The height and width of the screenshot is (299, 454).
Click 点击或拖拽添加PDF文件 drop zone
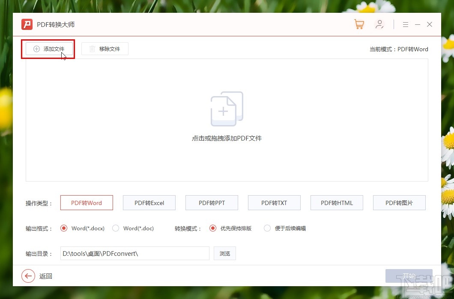click(x=226, y=138)
